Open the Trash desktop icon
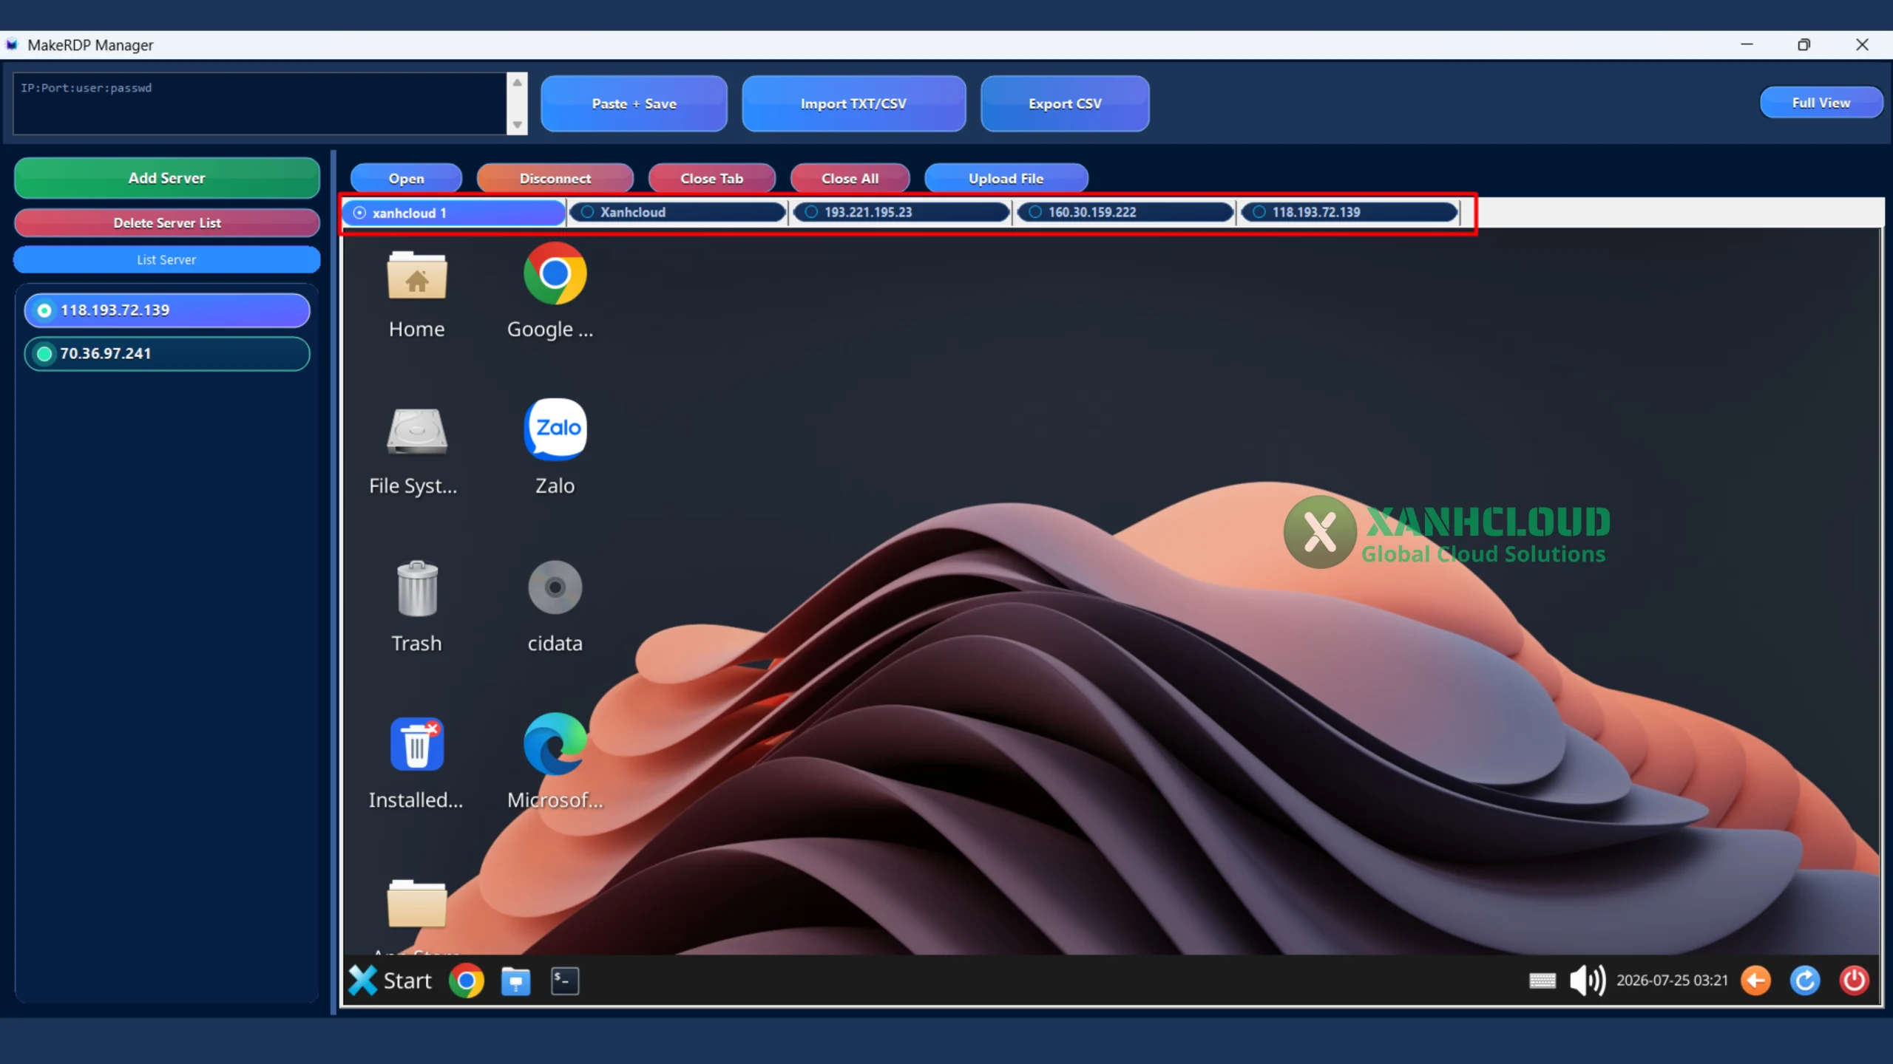Screen dimensions: 1893x1064 point(416,607)
